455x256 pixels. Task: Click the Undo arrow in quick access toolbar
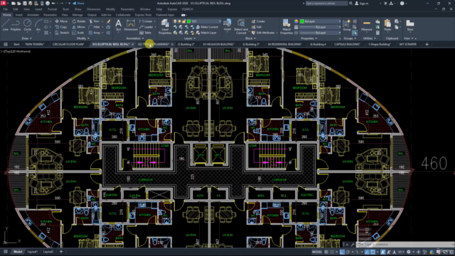[53, 3]
